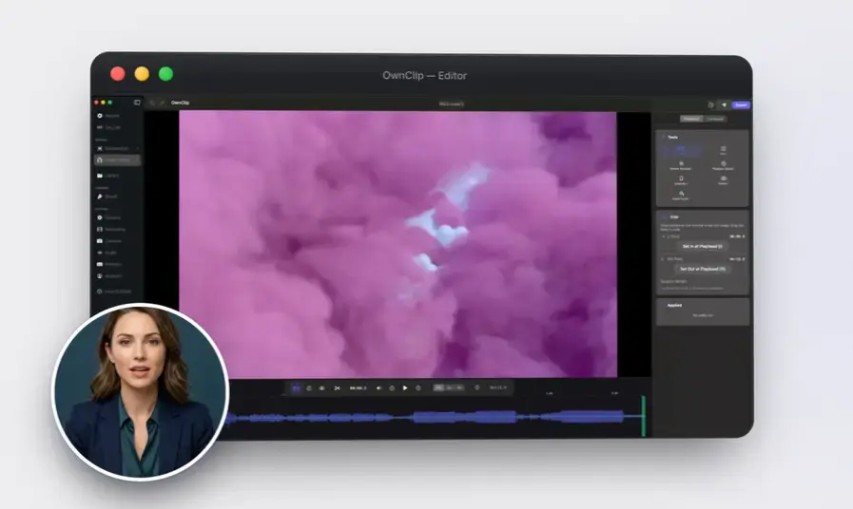Image resolution: width=853 pixels, height=509 pixels.
Task: Click Set Out at Playhead button
Action: 703,269
